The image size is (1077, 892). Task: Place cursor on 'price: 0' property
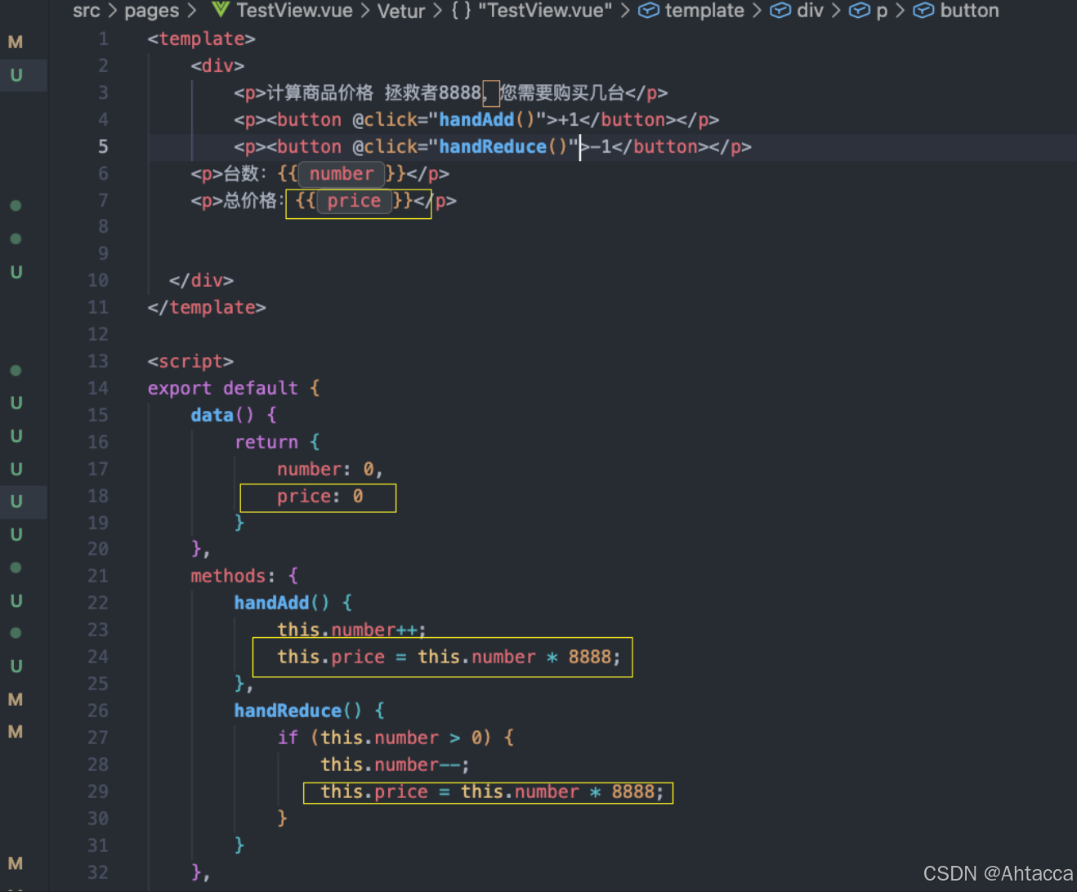tap(320, 496)
